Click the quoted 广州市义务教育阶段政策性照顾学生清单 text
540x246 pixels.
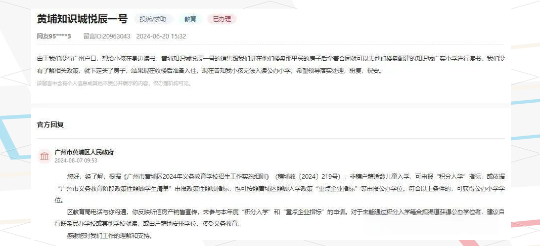click(116, 189)
